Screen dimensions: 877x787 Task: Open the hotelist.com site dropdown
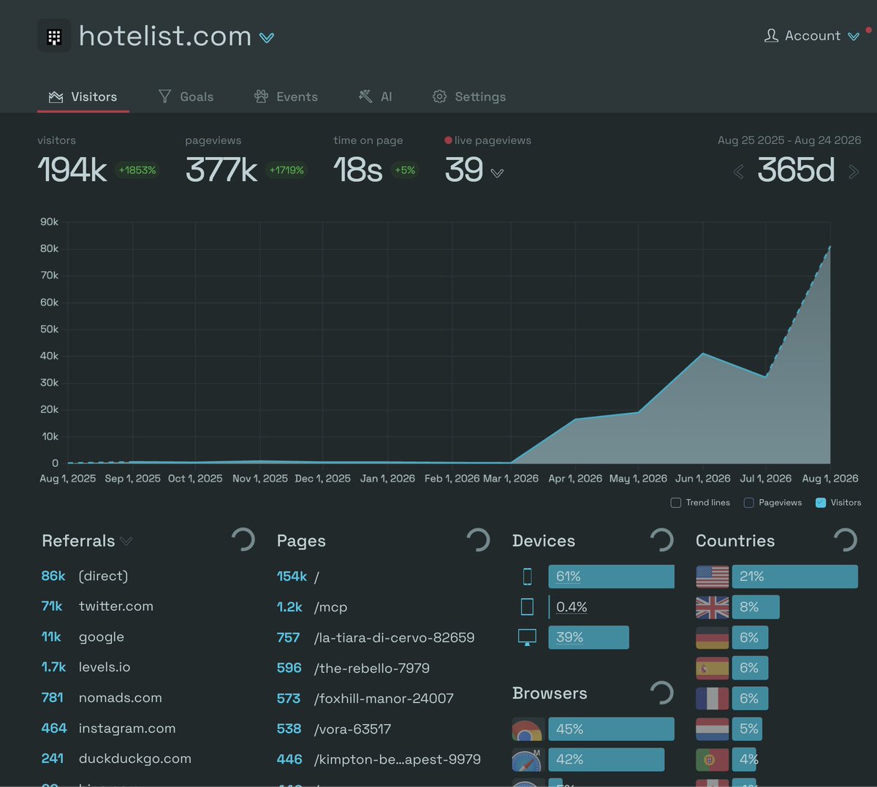(x=267, y=38)
